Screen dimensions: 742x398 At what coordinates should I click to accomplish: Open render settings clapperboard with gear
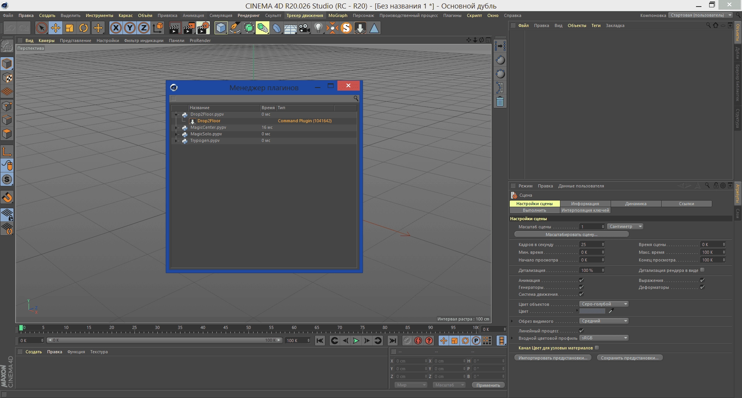[203, 28]
